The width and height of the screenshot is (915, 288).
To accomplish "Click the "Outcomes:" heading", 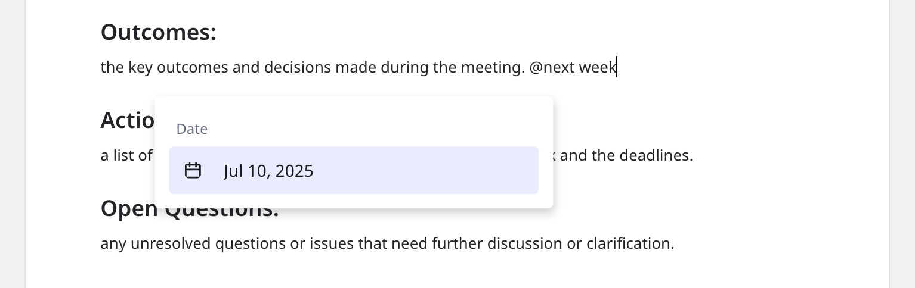I will pos(158,32).
